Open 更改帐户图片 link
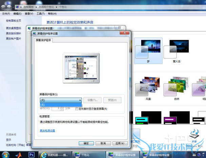206x158 pixels. tap(14, 39)
